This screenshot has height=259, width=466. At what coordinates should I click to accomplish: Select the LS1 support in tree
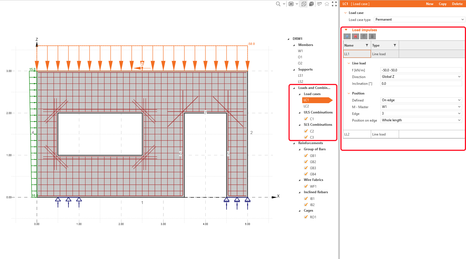(x=301, y=76)
